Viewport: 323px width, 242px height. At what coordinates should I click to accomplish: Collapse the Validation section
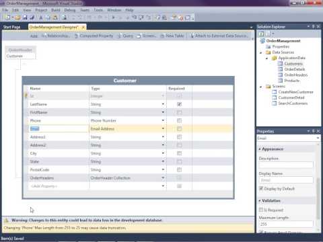point(260,201)
